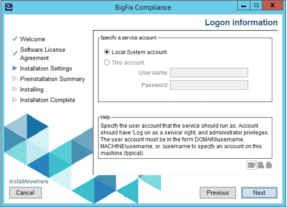This screenshot has width=287, height=207.
Task: Select the Local System account option
Action: 107,52
